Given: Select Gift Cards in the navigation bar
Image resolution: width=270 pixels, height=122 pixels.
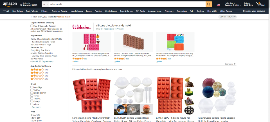Looking at the screenshot, I should click(140, 11).
